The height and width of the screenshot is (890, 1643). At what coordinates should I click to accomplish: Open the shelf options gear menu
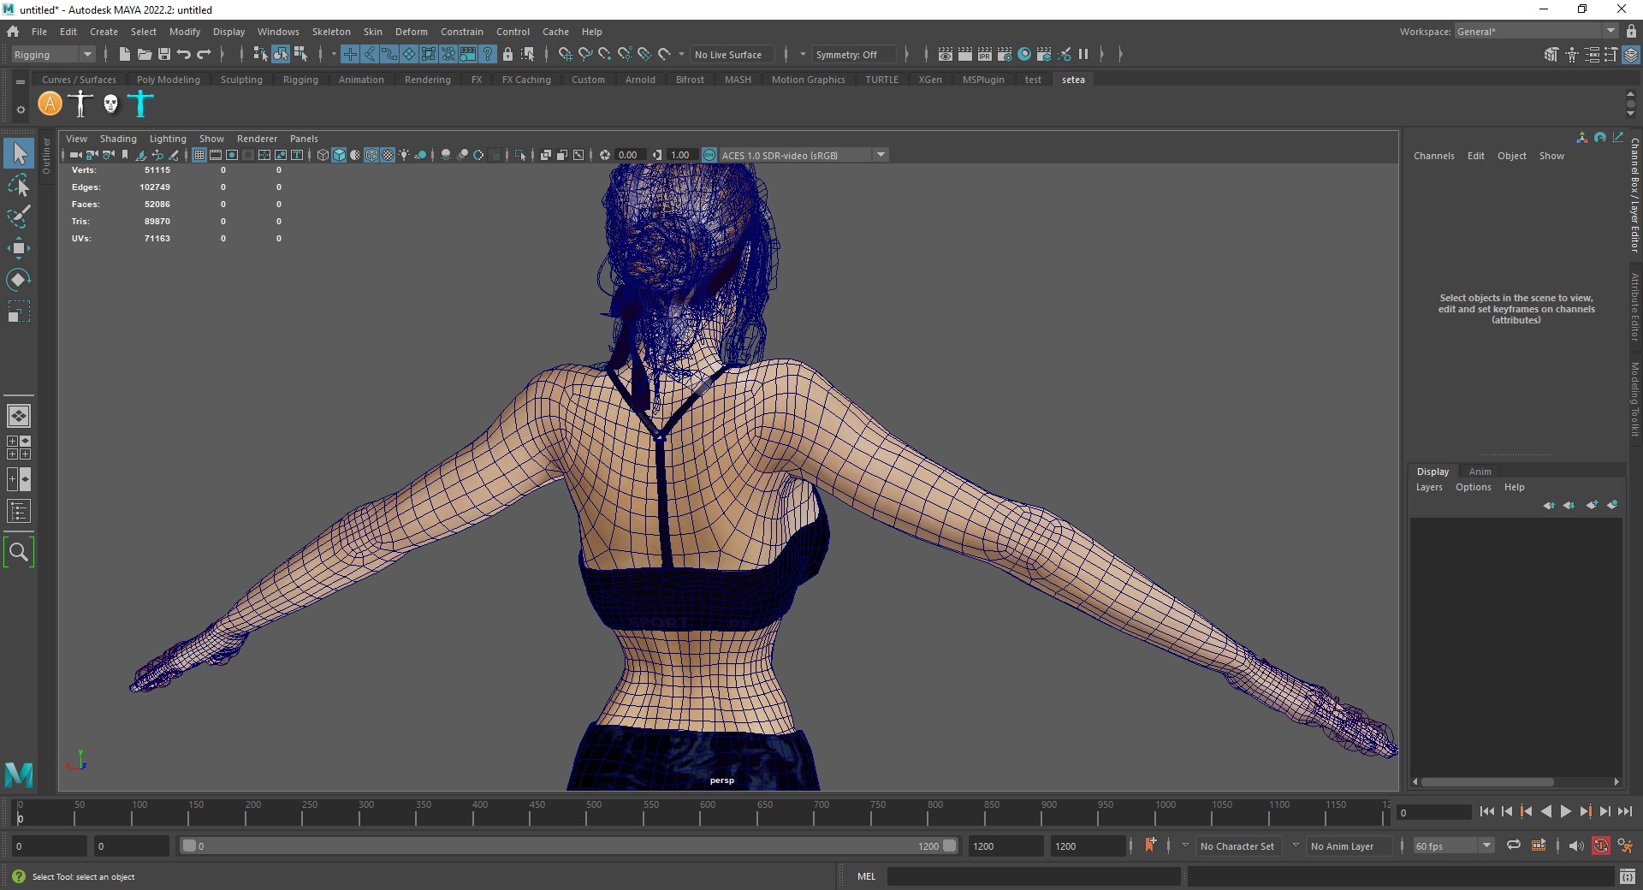click(x=21, y=110)
